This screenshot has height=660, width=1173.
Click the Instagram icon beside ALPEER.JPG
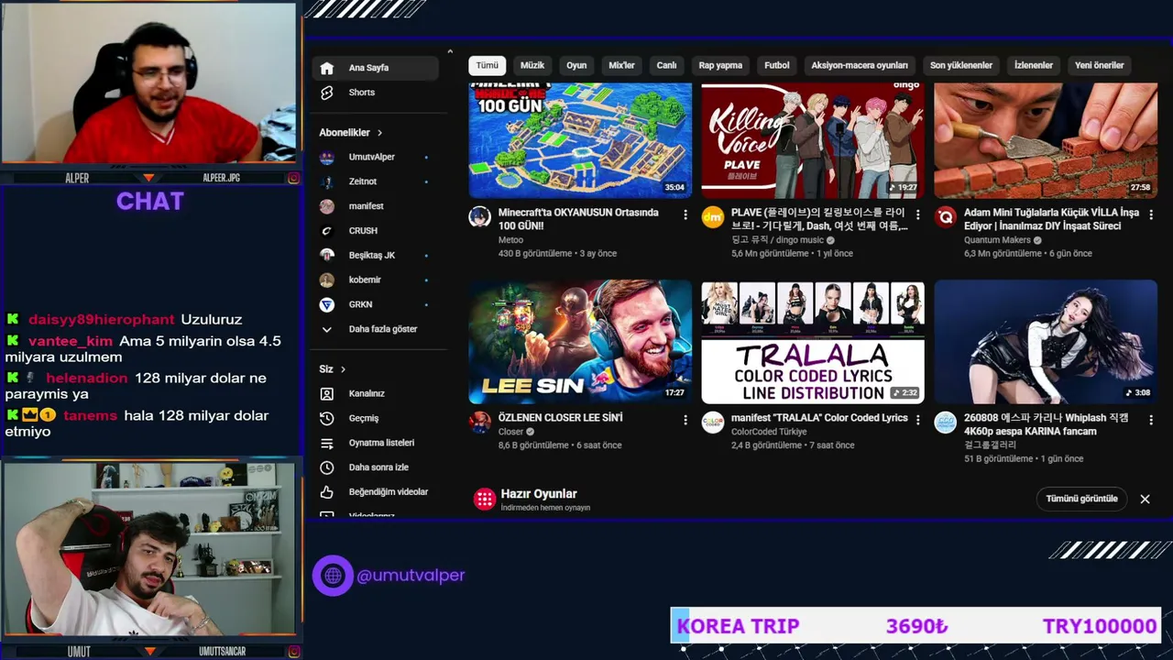point(293,178)
